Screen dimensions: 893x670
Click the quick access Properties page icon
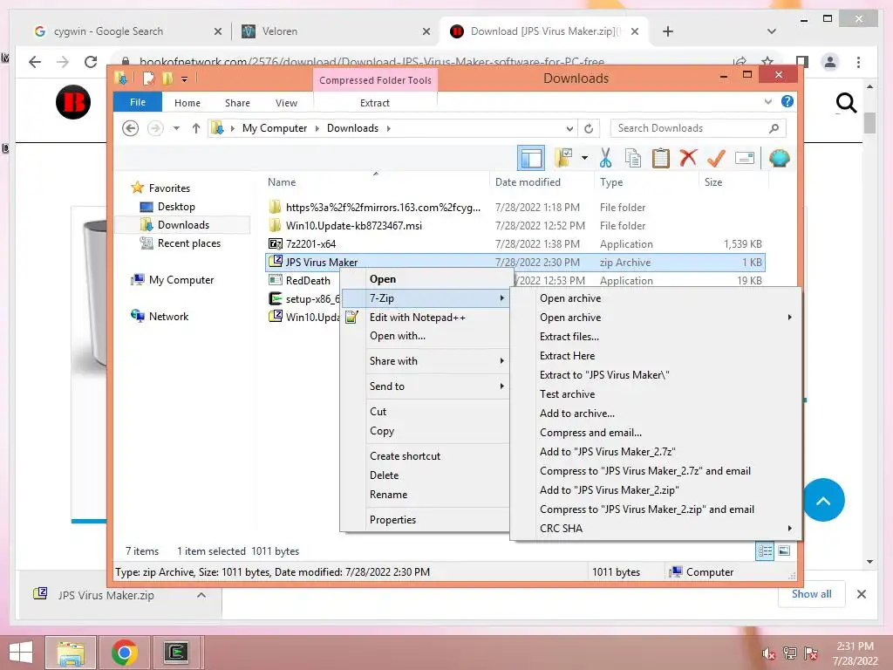(148, 78)
